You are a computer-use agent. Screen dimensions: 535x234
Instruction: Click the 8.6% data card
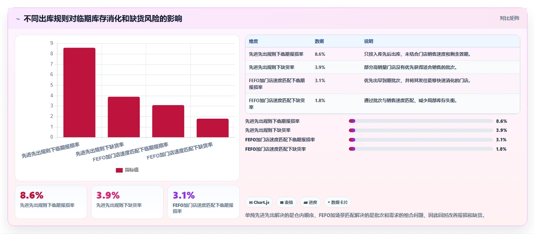click(51, 202)
